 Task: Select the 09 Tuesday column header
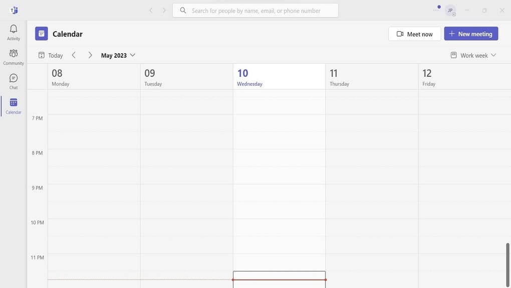(186, 77)
